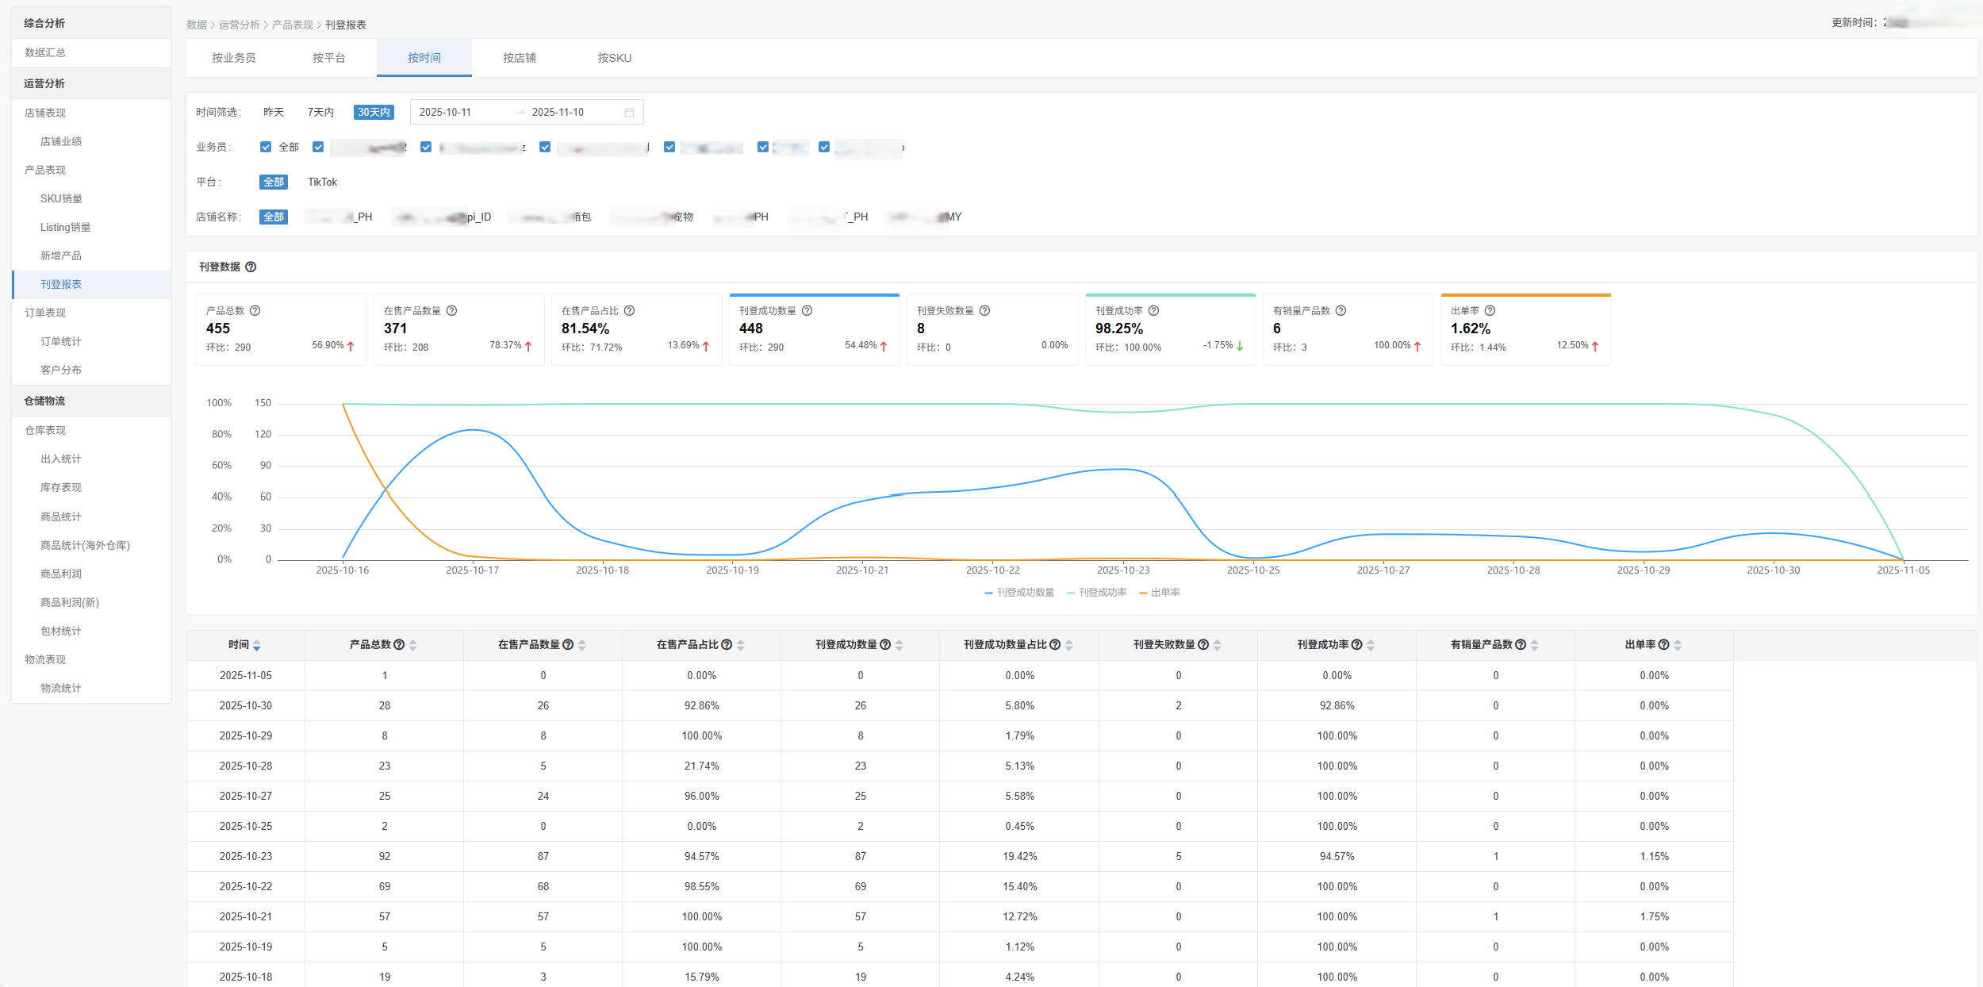This screenshot has width=1983, height=987.
Task: Sort table by 出单率 column arrows
Action: [1678, 646]
